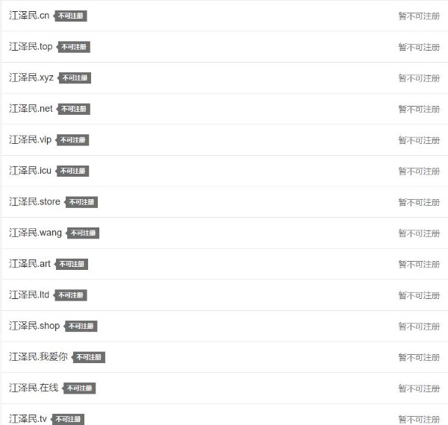
Task: Click the 不可注册 tag next to the .xyz domain
Action: tap(75, 78)
